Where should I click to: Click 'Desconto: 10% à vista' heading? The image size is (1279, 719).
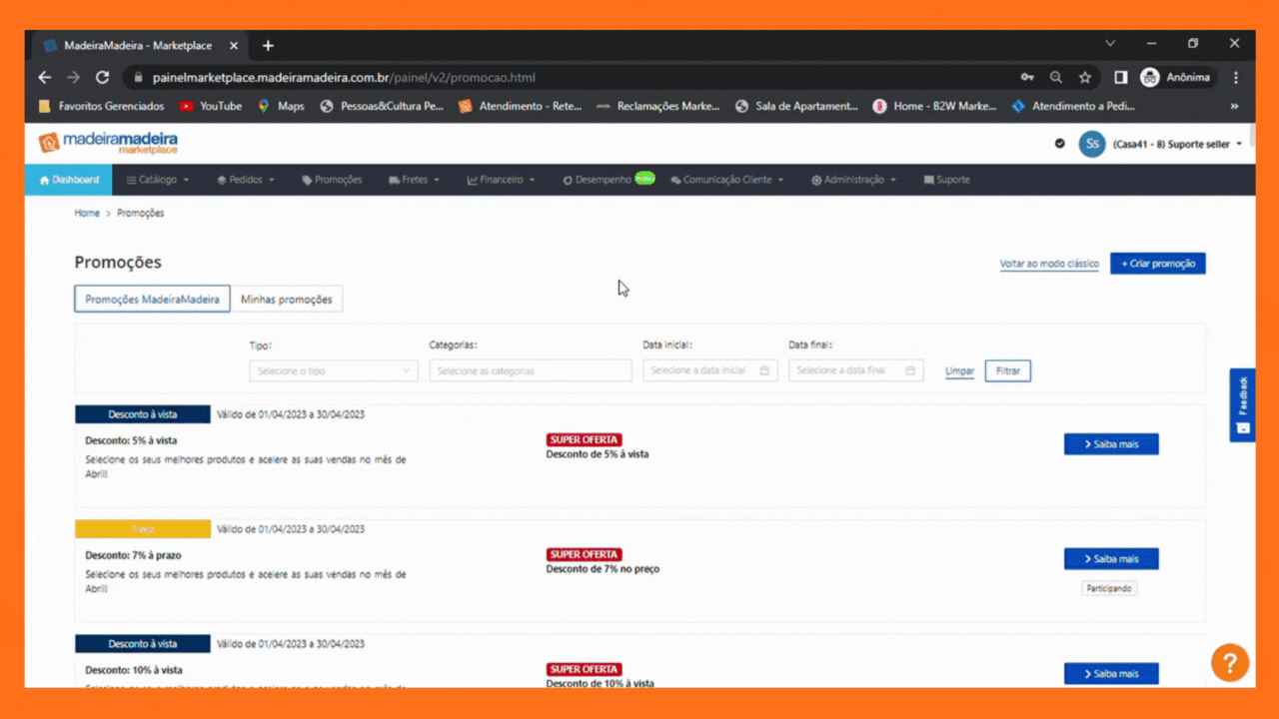134,670
